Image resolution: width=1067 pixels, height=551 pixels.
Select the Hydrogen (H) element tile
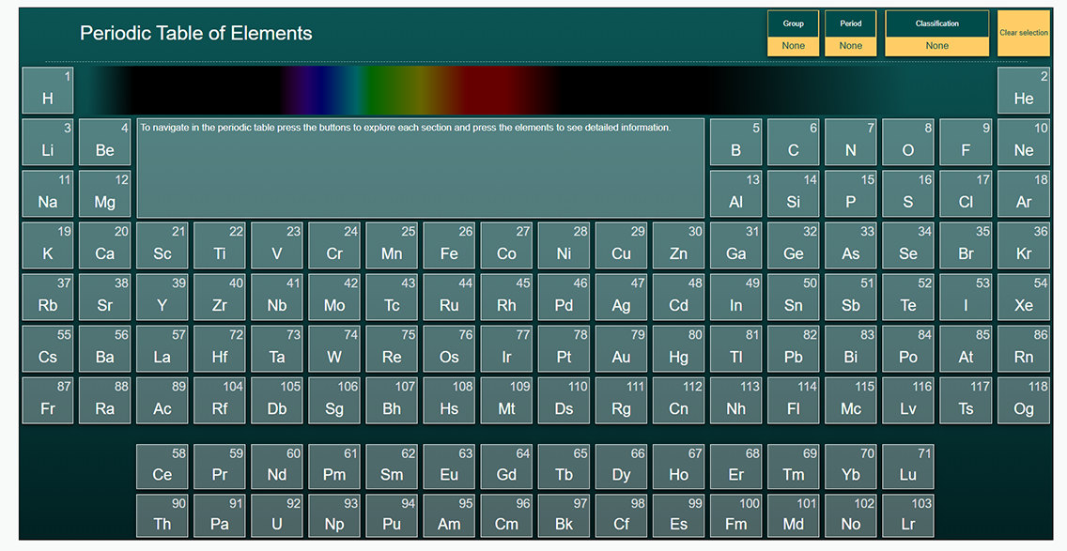[48, 90]
